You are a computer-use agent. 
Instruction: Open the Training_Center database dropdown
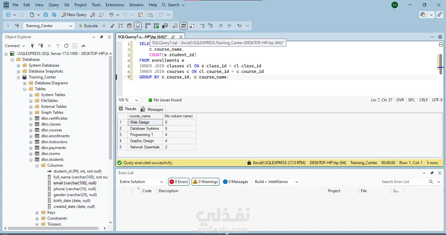point(49,26)
